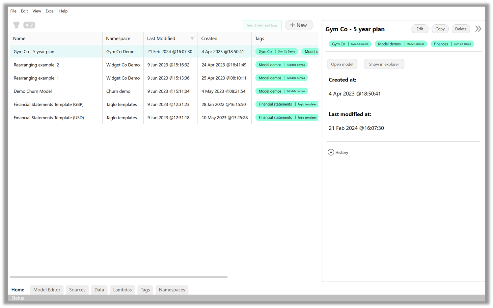
Task: Click the filter funnel icon
Action: click(16, 25)
